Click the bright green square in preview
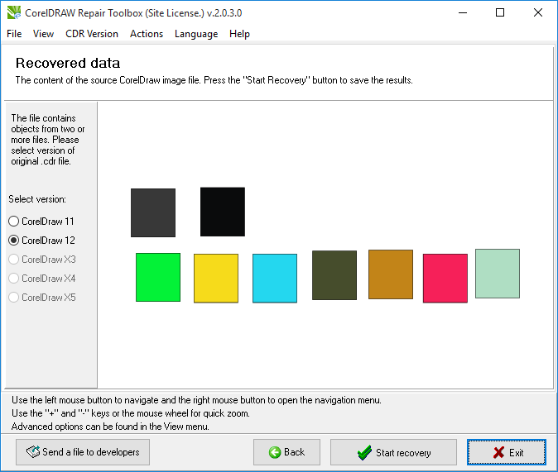Screen dimensions: 558x472 [158, 277]
